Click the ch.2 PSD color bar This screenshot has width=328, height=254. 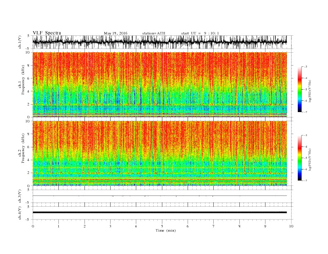299,158
